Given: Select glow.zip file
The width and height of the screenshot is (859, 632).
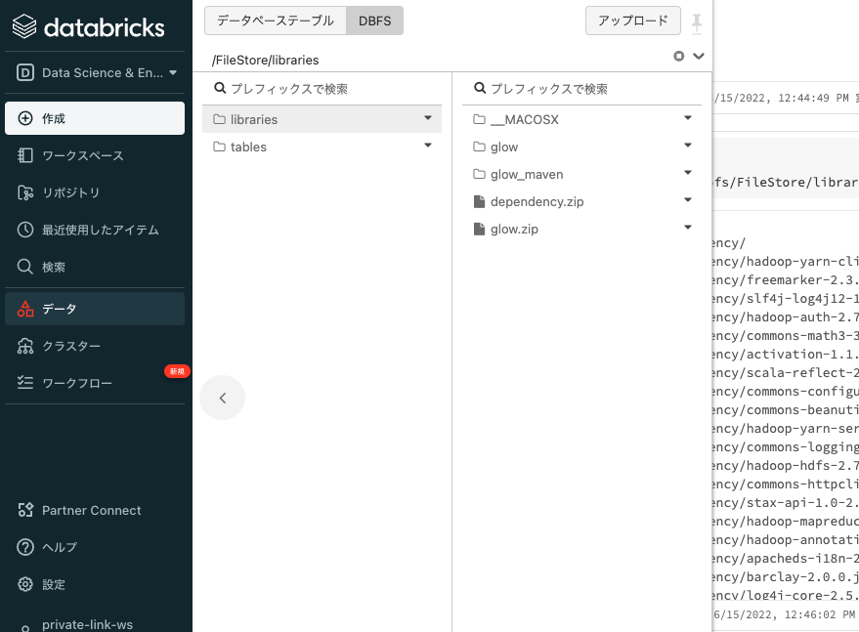Looking at the screenshot, I should 581,229.
